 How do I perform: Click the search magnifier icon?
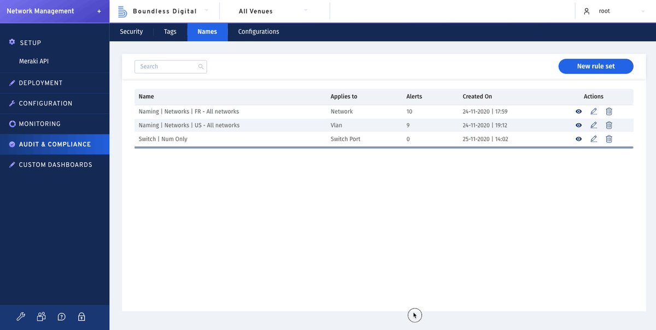coord(201,67)
